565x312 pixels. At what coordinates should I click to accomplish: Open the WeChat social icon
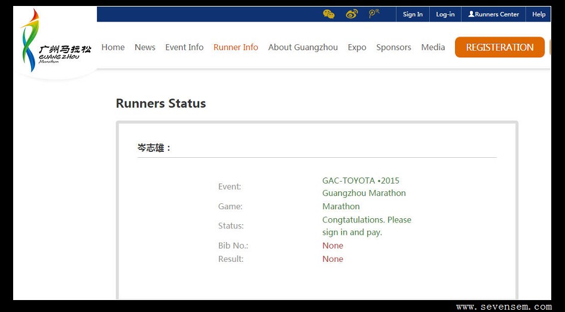coord(329,14)
